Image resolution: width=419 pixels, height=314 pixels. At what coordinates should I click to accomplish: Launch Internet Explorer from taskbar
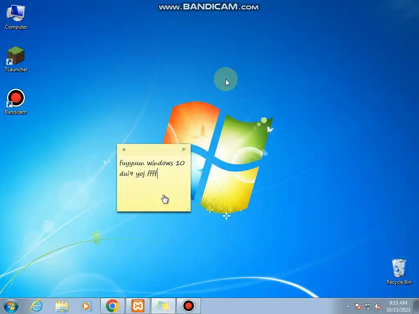(x=36, y=306)
